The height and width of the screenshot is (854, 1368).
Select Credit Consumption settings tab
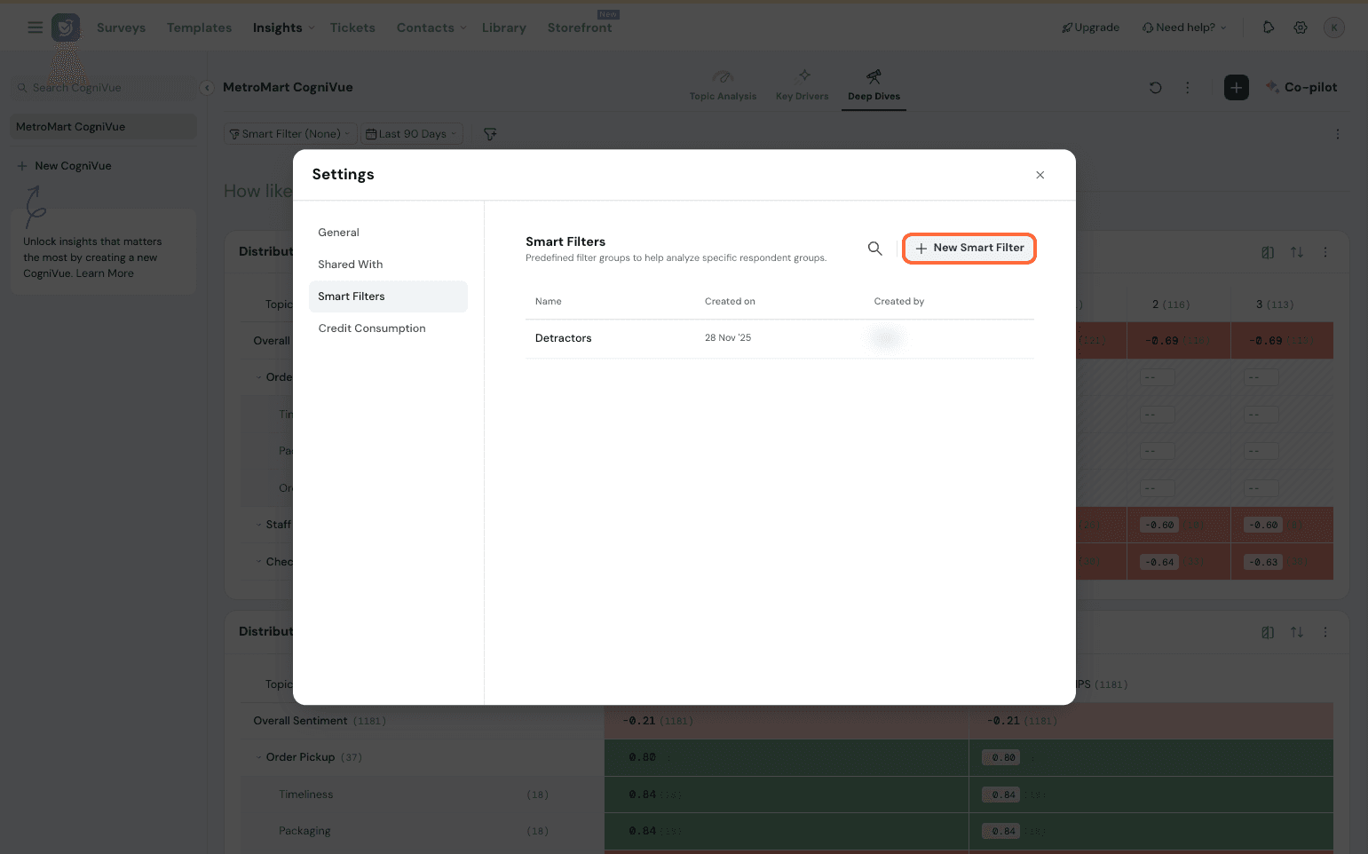pos(372,328)
